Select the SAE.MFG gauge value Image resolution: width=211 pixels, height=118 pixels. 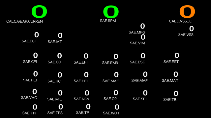(x=142, y=26)
